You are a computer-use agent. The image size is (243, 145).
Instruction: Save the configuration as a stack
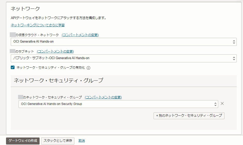click(58, 141)
